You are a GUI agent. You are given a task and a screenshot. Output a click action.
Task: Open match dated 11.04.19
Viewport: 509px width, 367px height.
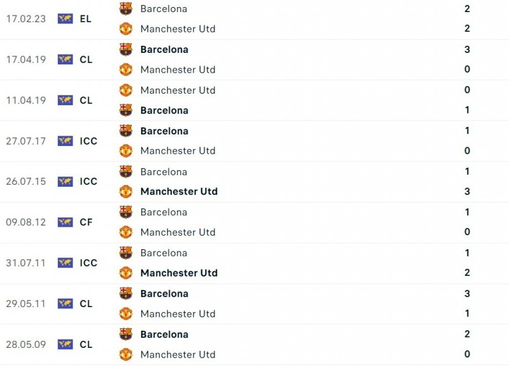tap(26, 100)
